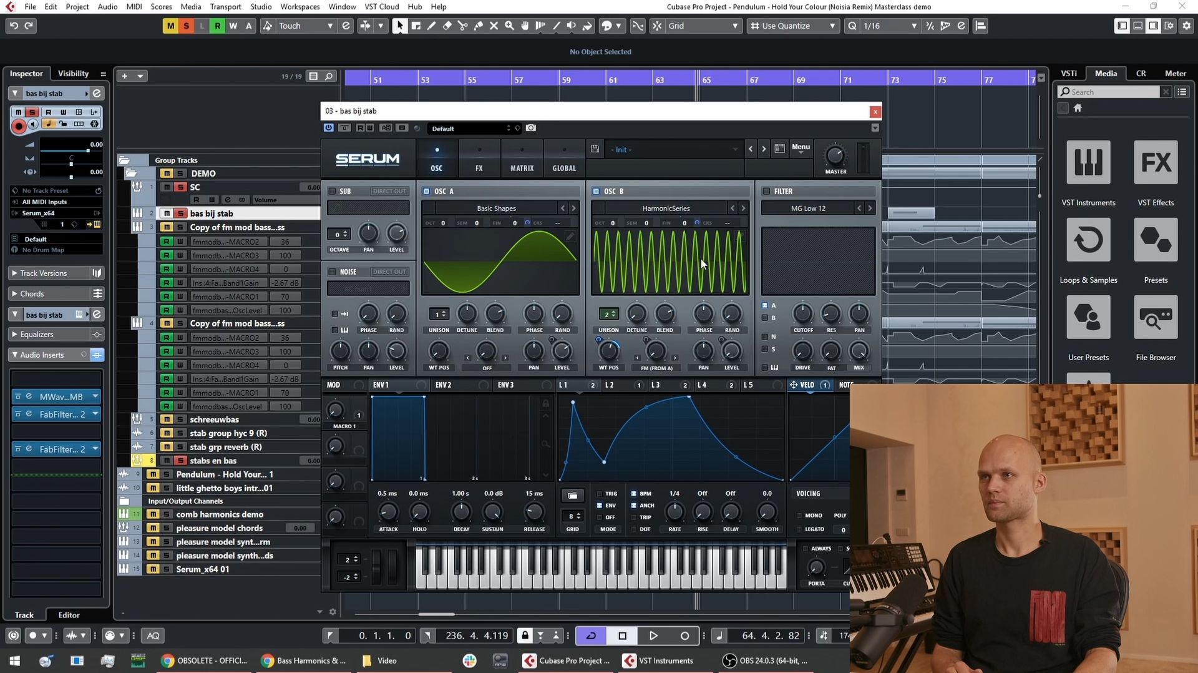This screenshot has height=673, width=1198.
Task: Click Serum's Menu button
Action: pos(800,148)
